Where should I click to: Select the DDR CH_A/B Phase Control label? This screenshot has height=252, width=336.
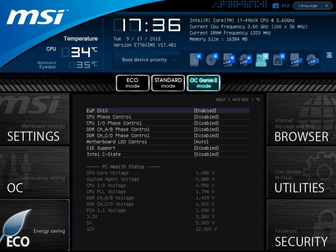coord(118,129)
